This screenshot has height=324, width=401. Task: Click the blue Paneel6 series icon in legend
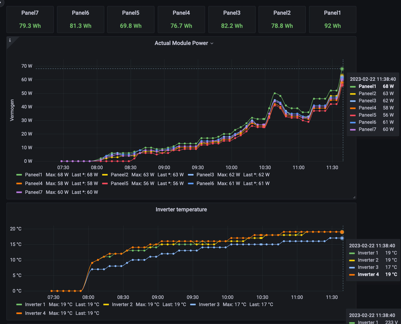(190, 183)
